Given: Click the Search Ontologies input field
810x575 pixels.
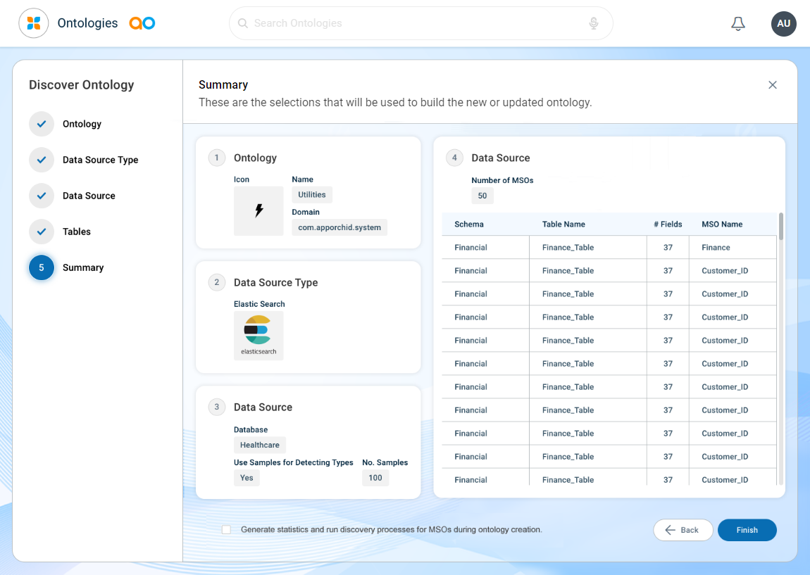Looking at the screenshot, I should click(x=416, y=24).
